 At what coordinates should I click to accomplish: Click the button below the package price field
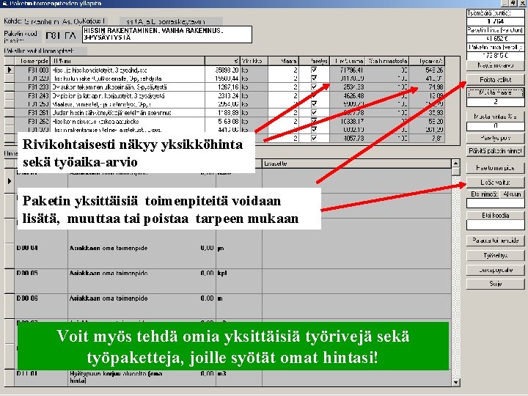495,65
